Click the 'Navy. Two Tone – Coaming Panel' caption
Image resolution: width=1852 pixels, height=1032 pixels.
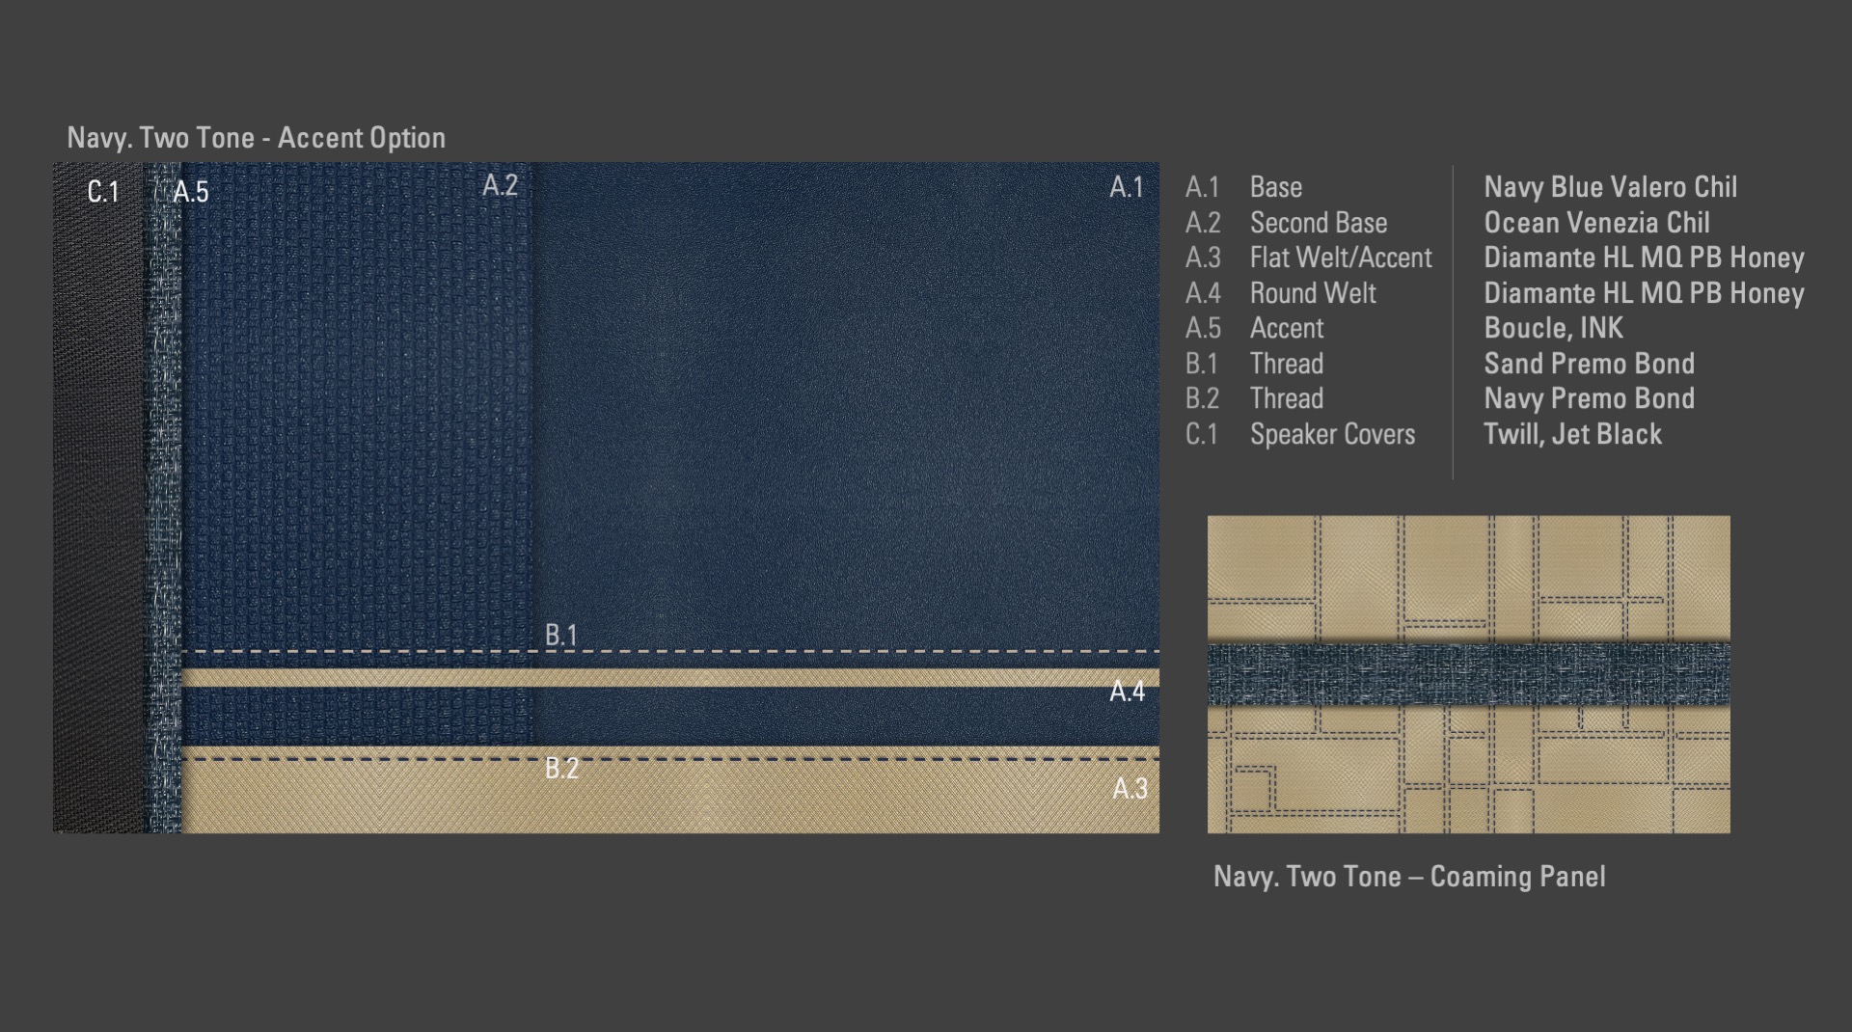1409,877
